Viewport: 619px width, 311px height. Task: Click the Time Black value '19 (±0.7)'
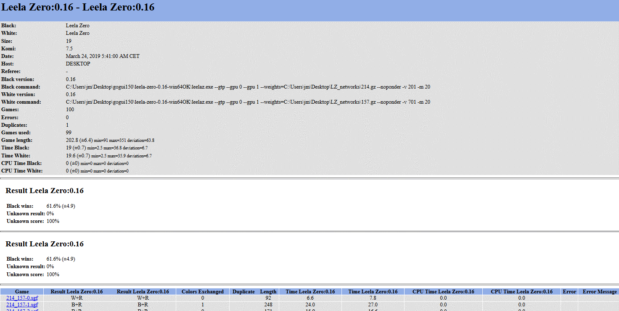tap(76, 148)
